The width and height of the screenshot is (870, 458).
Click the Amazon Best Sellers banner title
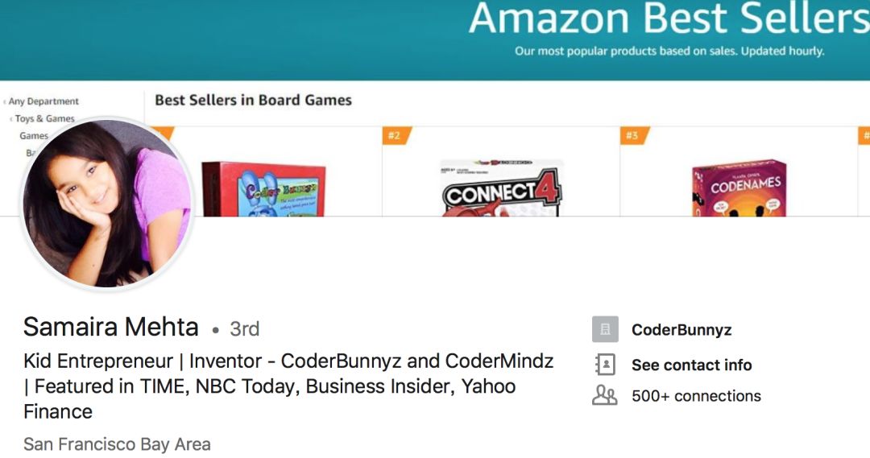click(x=669, y=19)
